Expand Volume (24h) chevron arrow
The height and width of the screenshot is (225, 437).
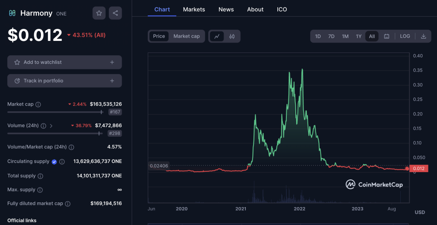51,126
